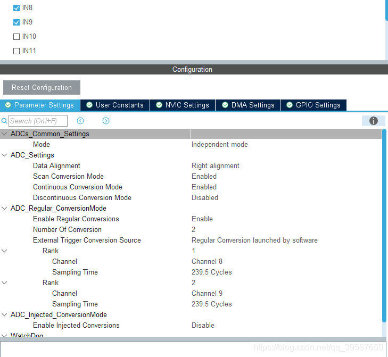This screenshot has width=388, height=357.
Task: Change the Right alignment value
Action: click(x=215, y=166)
